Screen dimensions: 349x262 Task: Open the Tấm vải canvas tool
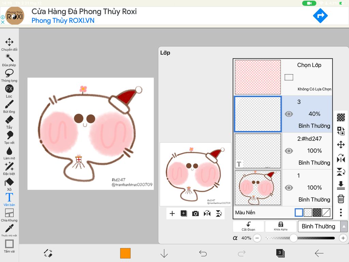click(x=9, y=246)
